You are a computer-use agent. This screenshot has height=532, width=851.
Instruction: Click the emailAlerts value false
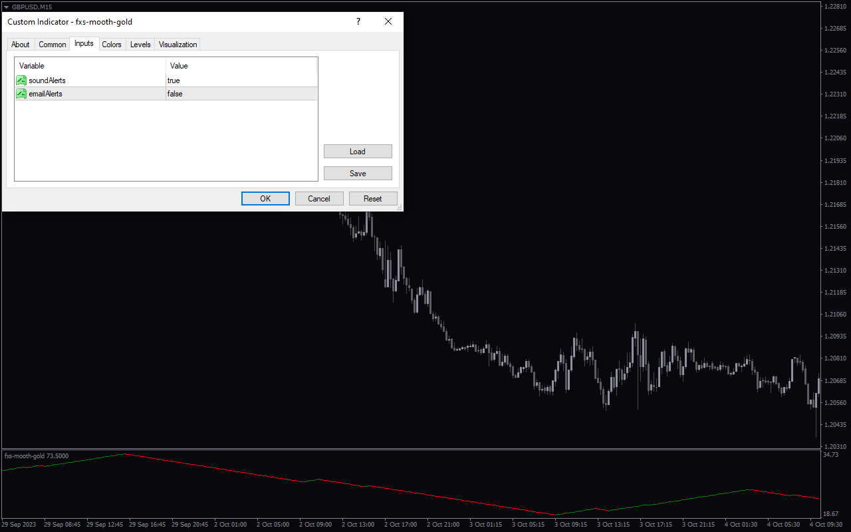click(175, 94)
